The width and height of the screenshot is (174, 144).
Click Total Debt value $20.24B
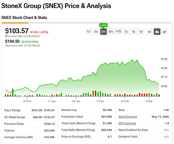106,130
